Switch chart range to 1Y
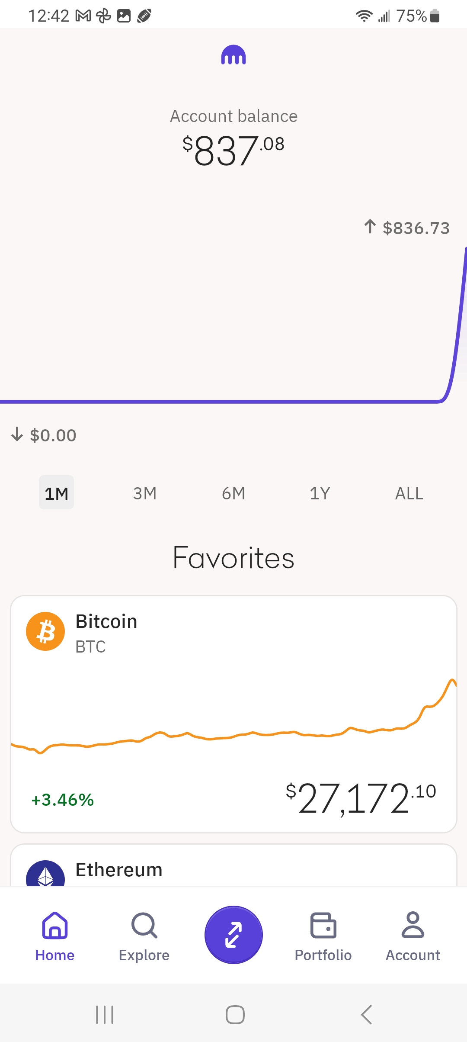467x1042 pixels. click(320, 493)
